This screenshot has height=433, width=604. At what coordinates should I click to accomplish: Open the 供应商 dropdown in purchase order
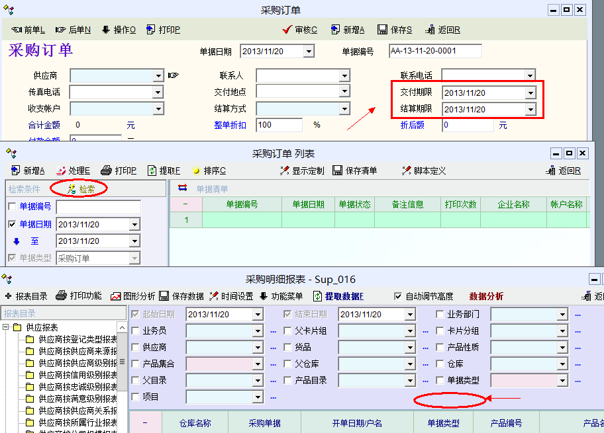click(x=158, y=75)
